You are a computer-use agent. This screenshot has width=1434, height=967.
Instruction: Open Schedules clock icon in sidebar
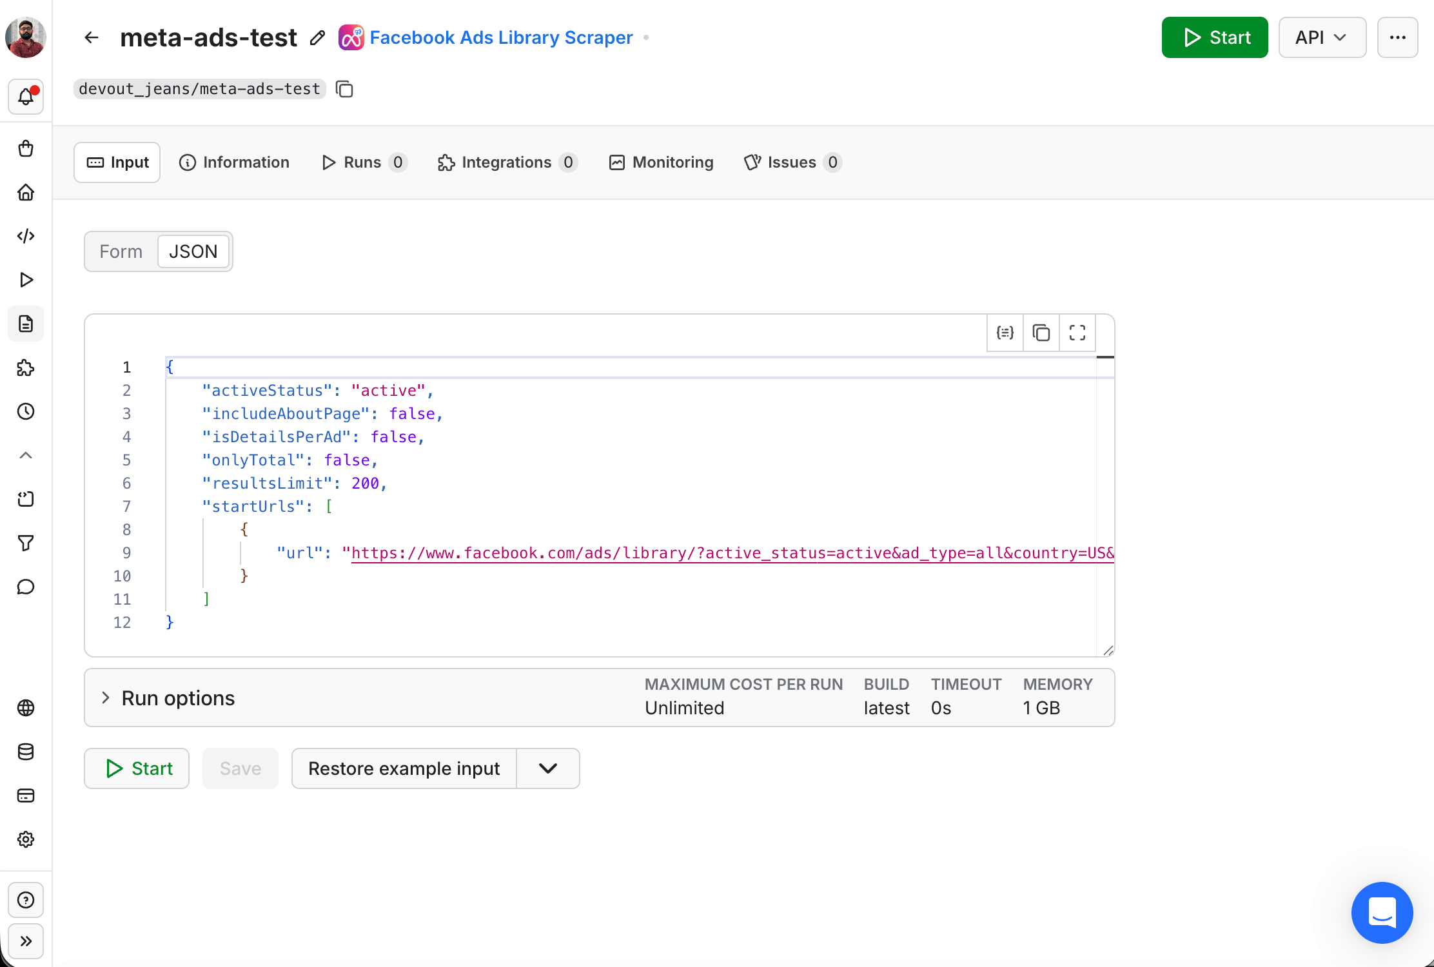(x=26, y=411)
